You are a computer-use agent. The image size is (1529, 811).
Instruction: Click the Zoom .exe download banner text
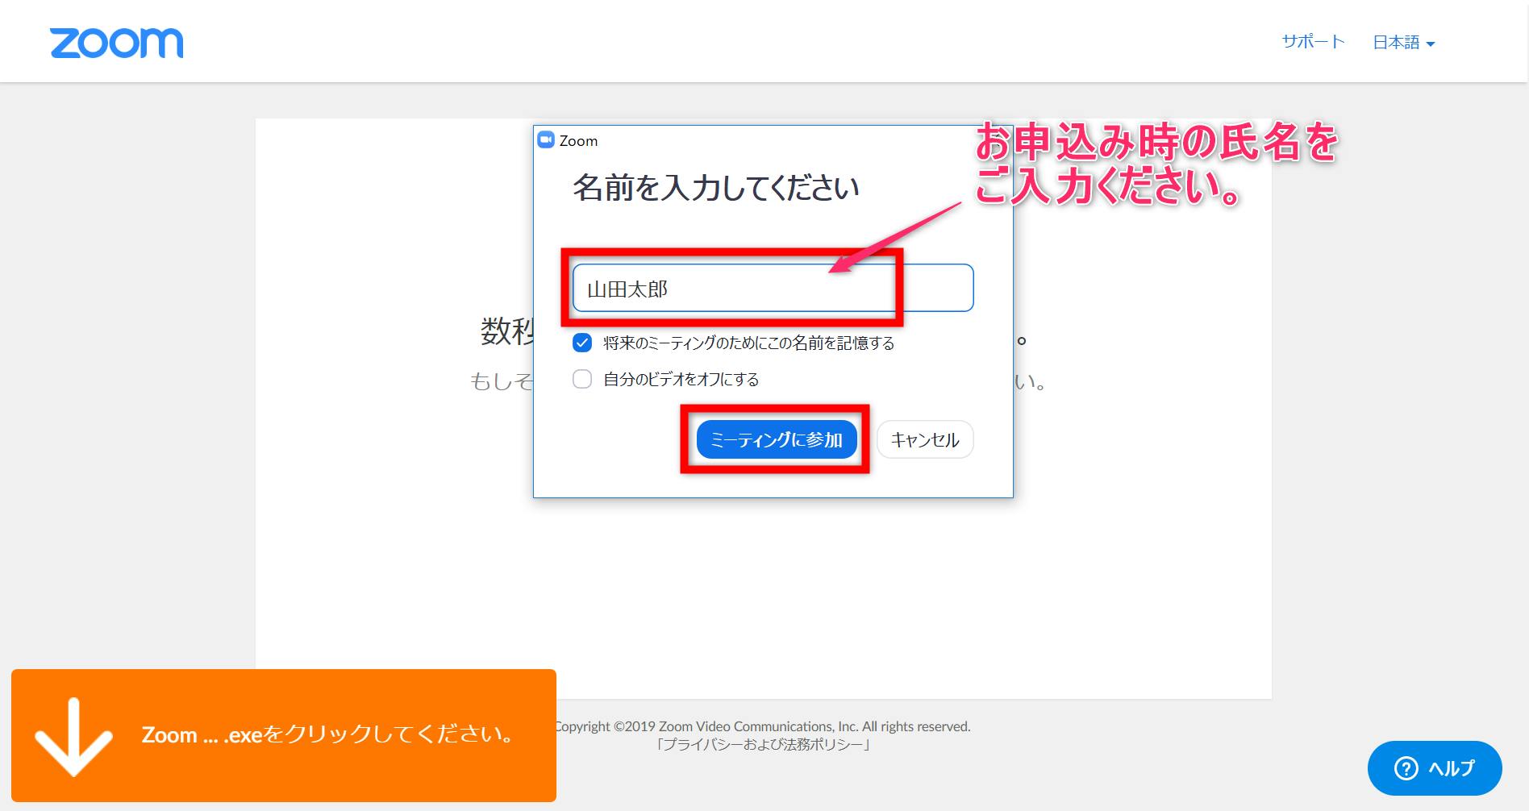[327, 734]
